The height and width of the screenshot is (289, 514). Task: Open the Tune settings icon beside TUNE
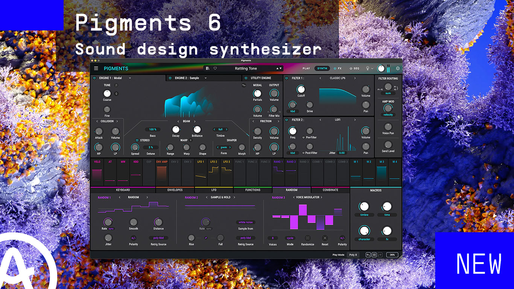point(116,85)
